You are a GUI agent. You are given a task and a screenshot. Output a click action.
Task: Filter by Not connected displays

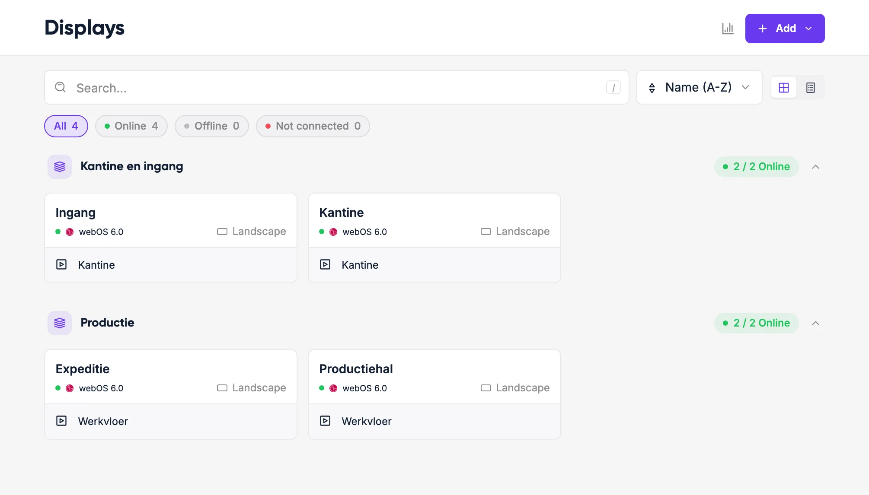[313, 126]
